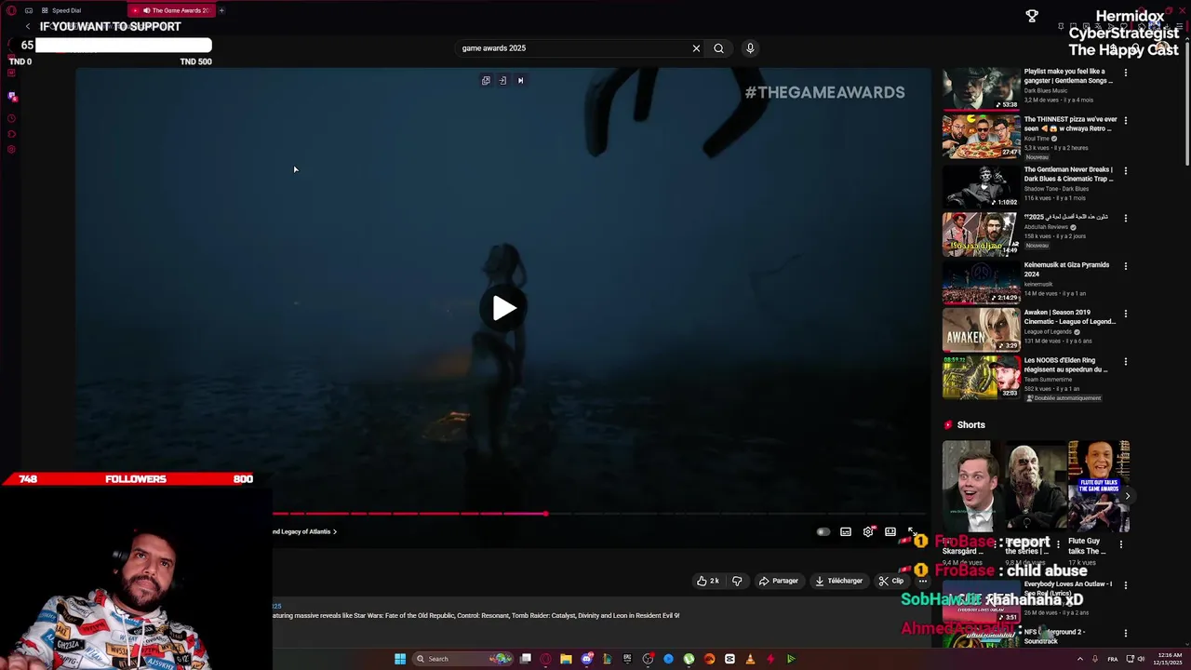This screenshot has height=670, width=1191.
Task: Open options for Gentleman Never Breaks video
Action: tap(1125, 171)
